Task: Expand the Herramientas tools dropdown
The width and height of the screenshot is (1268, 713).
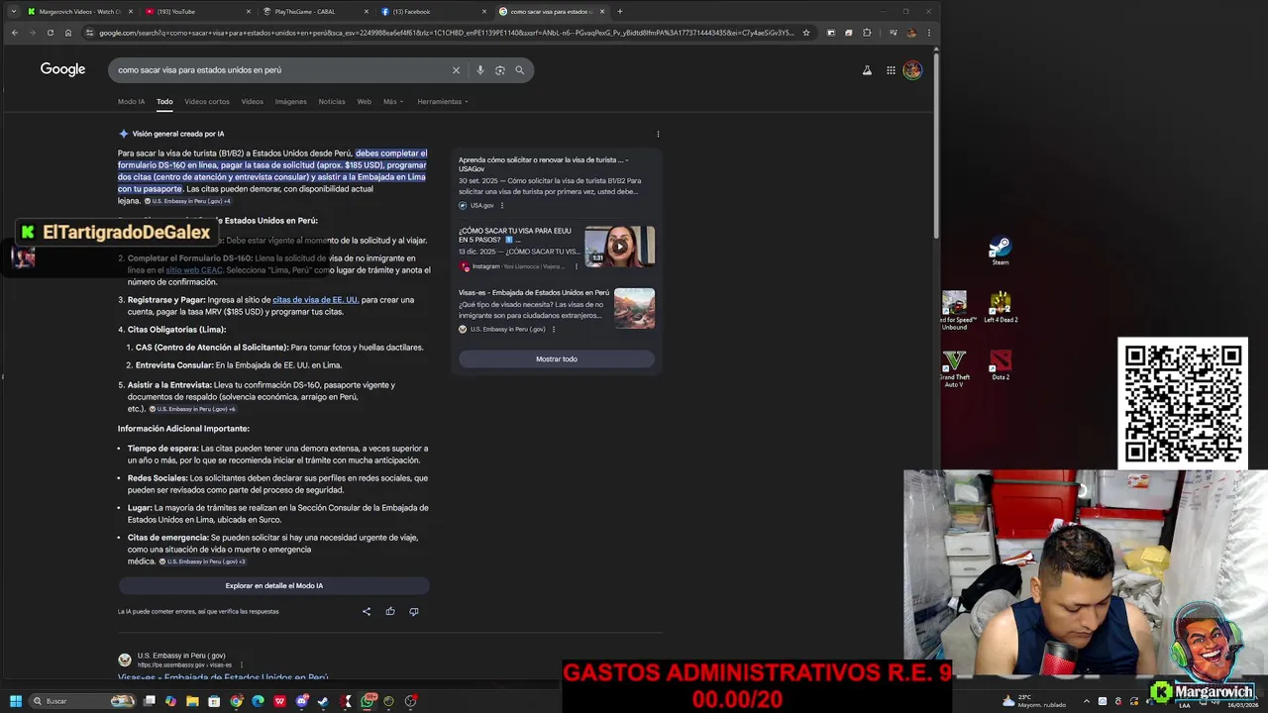Action: coord(442,102)
